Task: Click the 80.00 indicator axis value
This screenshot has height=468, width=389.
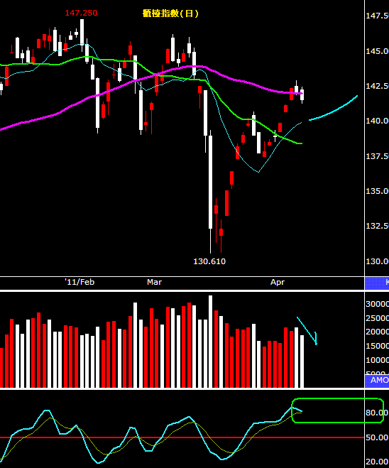Action: [378, 413]
